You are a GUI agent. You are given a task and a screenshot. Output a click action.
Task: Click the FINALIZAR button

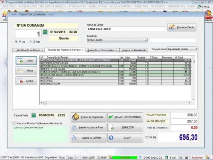point(125,128)
